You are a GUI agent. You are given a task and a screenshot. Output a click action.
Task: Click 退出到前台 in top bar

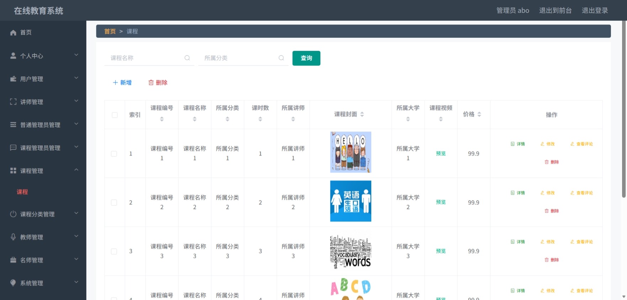coord(555,10)
